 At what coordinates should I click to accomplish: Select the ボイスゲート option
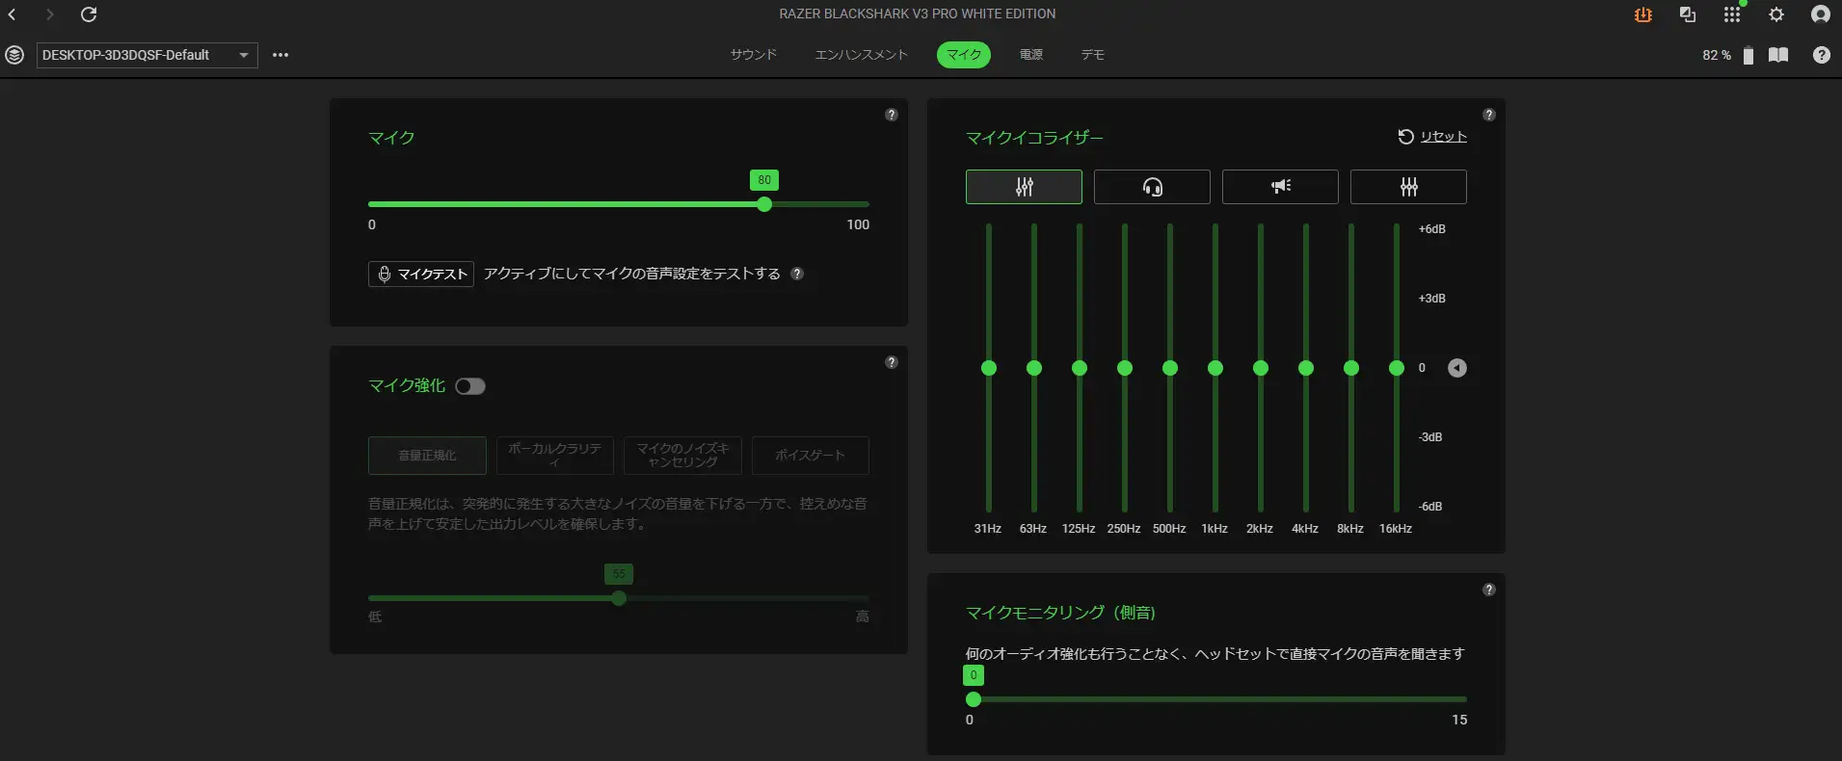[x=811, y=456]
